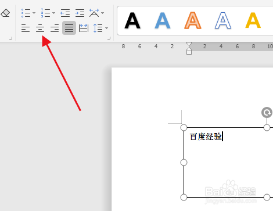Increase paragraph indent
Image resolution: width=273 pixels, height=211 pixels.
[80, 13]
